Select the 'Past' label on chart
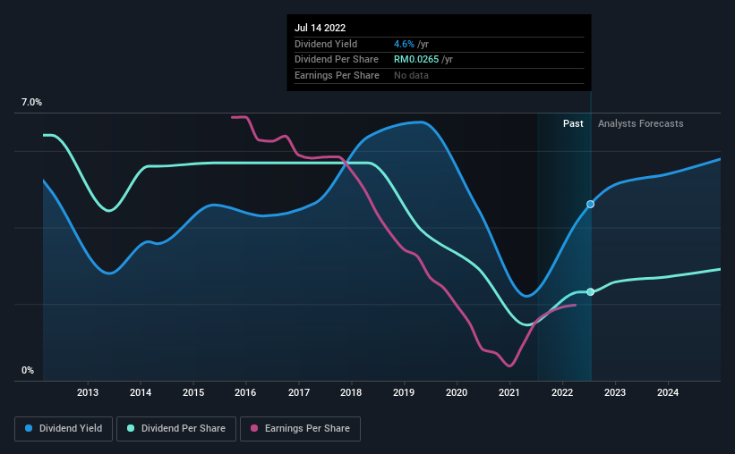The width and height of the screenshot is (735, 454). point(573,123)
